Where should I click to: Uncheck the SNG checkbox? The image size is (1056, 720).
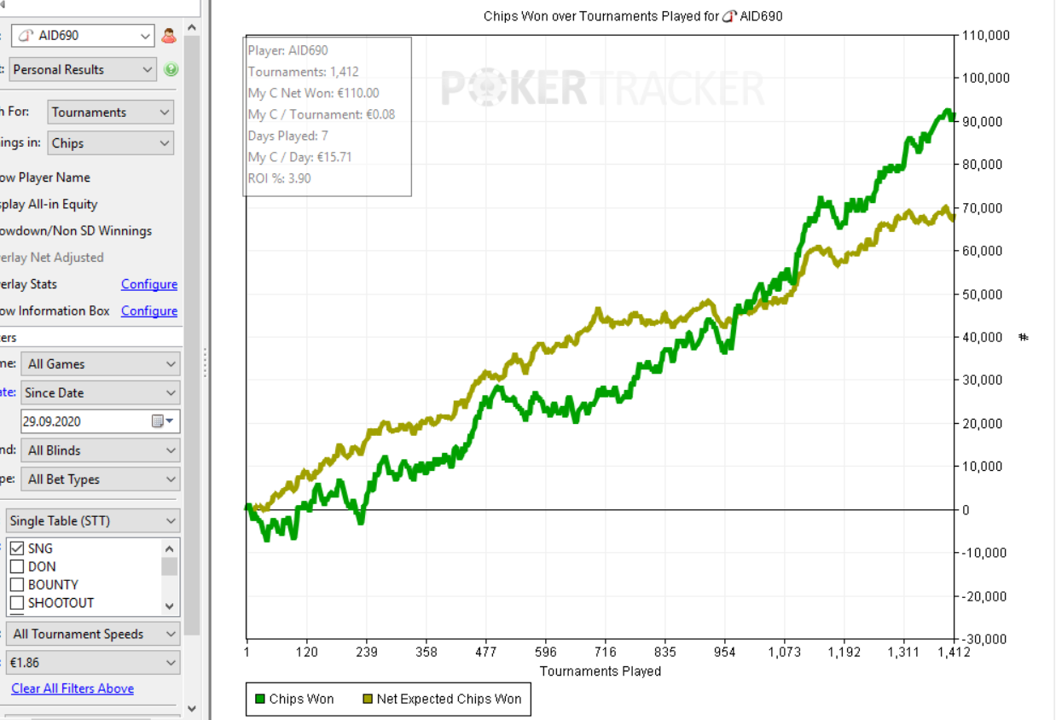point(16,549)
